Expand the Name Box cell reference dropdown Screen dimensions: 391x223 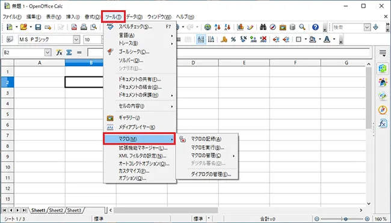click(48, 52)
